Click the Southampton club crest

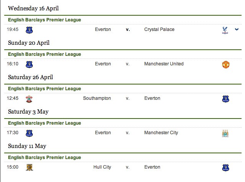[29, 99]
